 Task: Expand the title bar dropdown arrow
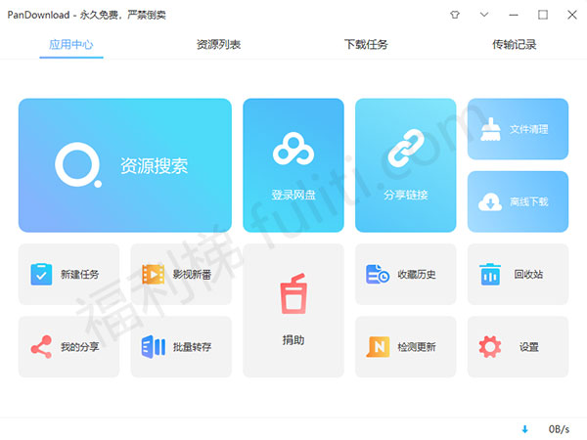(483, 15)
